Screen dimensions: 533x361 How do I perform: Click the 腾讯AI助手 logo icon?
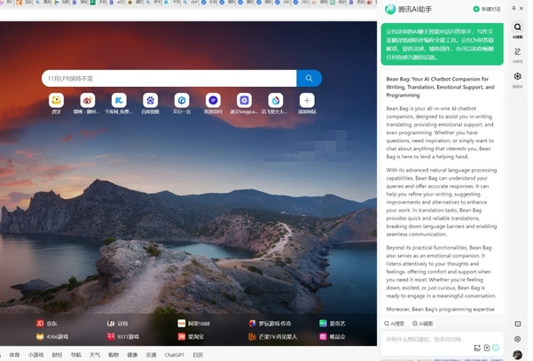(390, 9)
